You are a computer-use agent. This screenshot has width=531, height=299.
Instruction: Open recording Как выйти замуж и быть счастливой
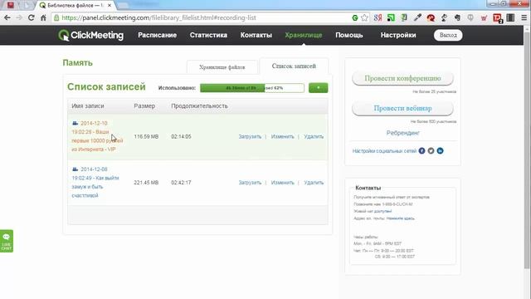coord(95,183)
